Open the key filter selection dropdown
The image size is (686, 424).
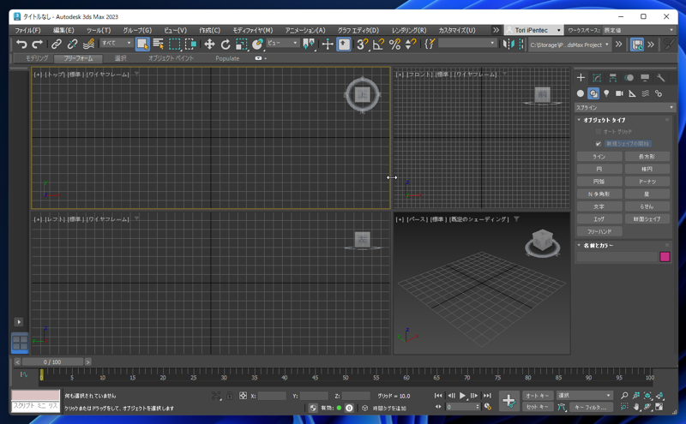[585, 395]
